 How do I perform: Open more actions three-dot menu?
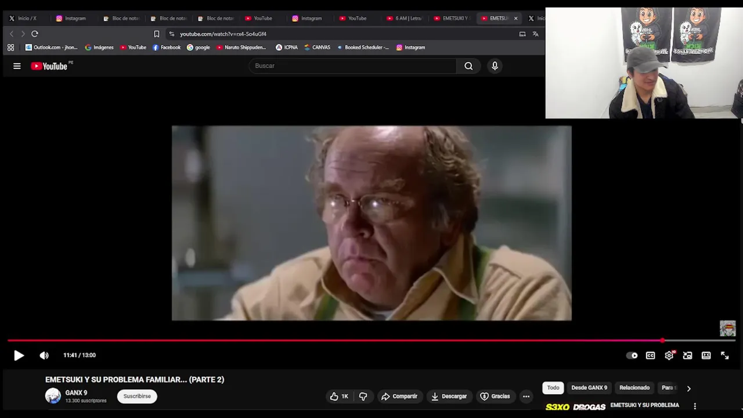coord(526,397)
